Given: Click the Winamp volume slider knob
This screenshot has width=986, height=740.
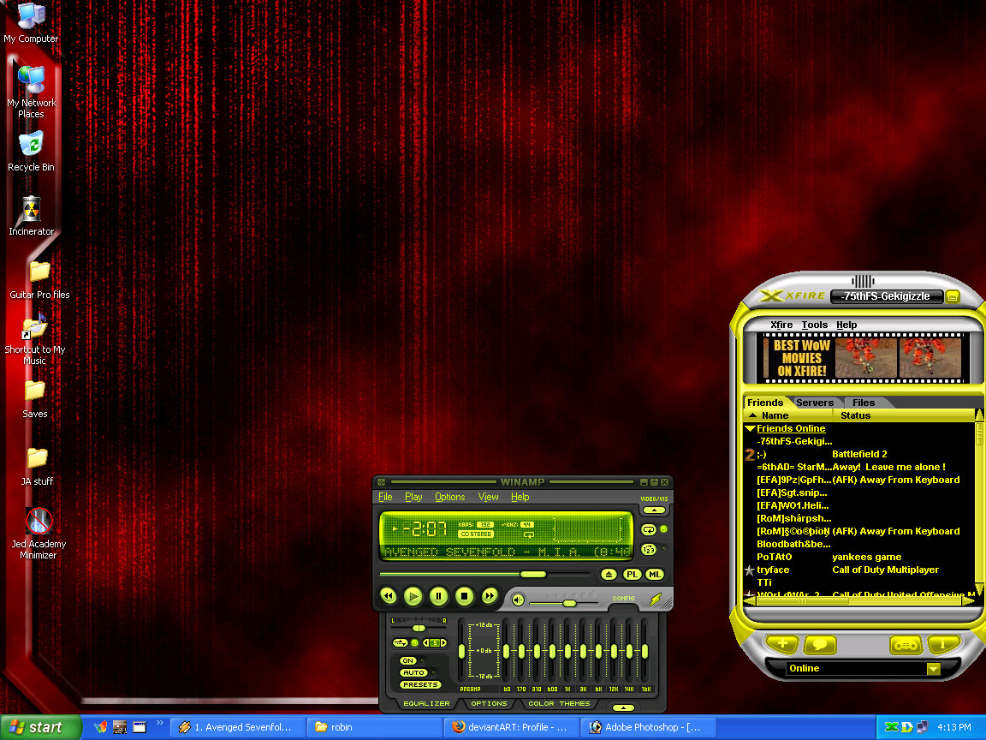Looking at the screenshot, I should [570, 604].
